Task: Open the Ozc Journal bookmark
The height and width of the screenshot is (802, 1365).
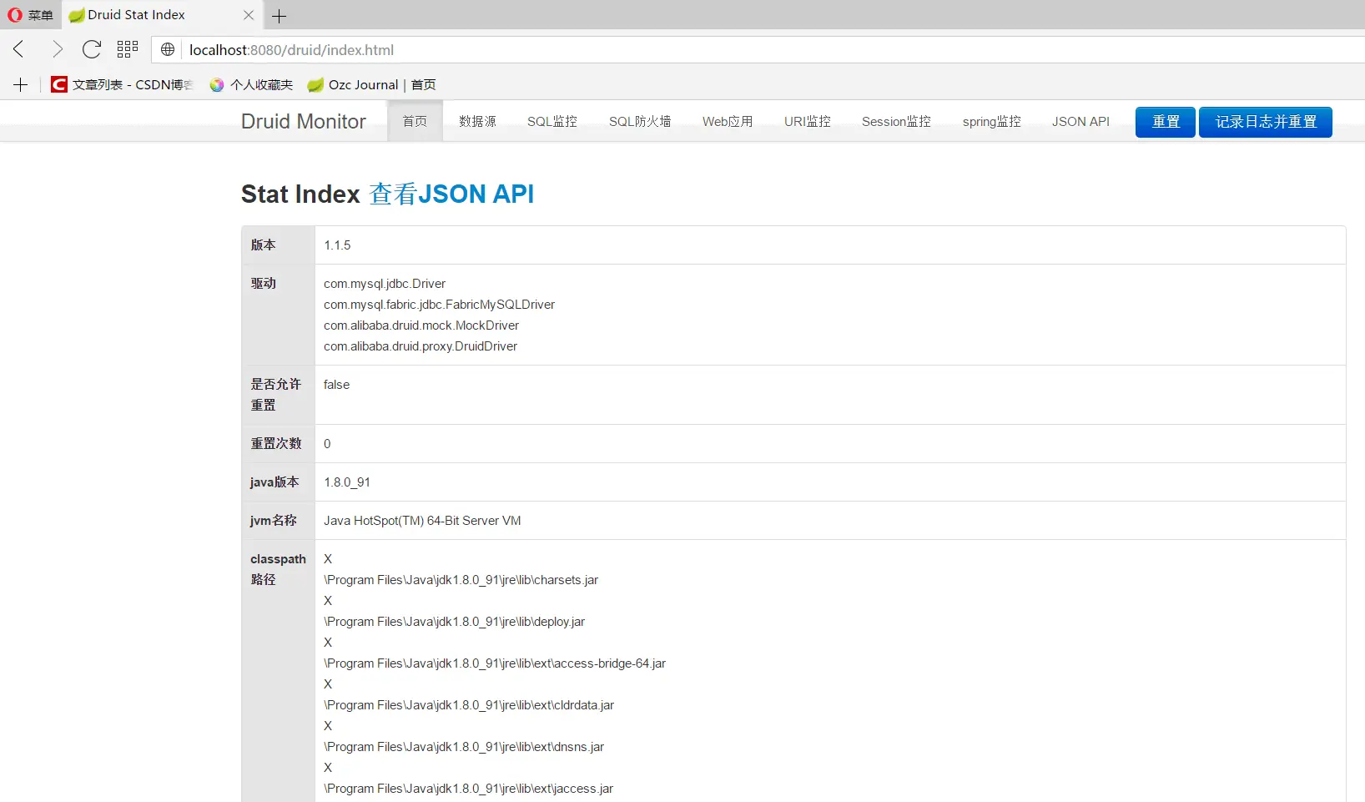Action: [370, 84]
